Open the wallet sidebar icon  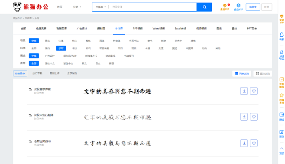[x=282, y=116]
